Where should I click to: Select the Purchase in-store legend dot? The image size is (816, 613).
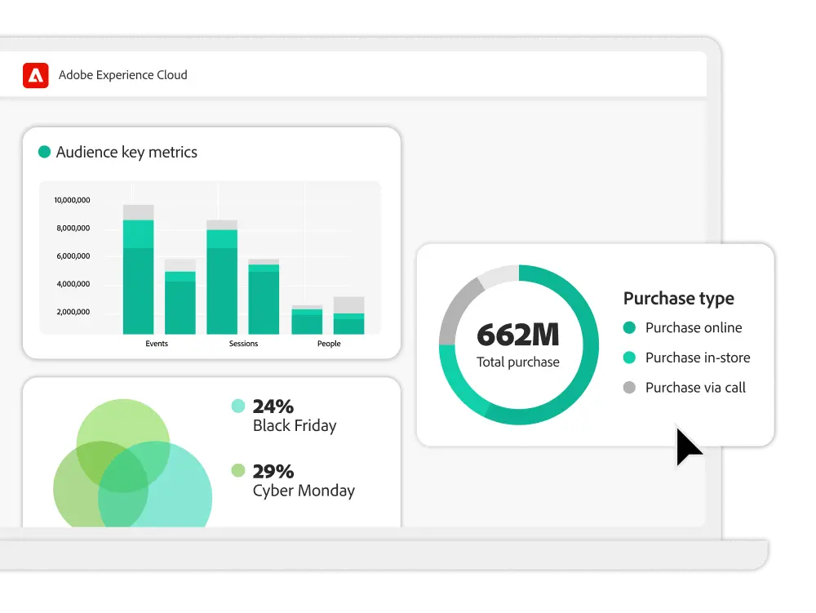(x=628, y=358)
